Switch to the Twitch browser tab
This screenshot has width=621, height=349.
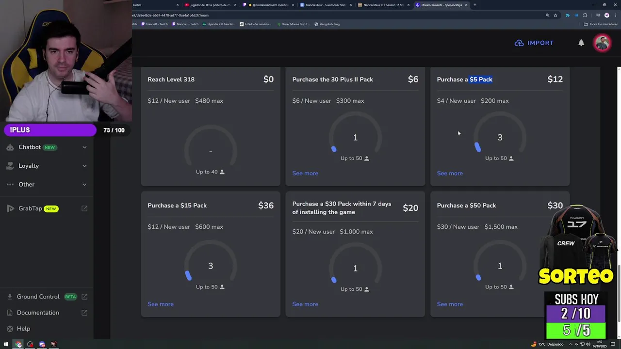155,5
